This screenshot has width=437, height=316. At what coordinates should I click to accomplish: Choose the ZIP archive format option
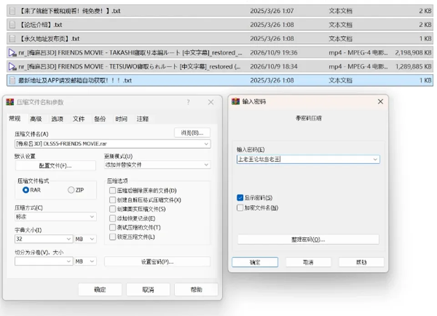[71, 190]
